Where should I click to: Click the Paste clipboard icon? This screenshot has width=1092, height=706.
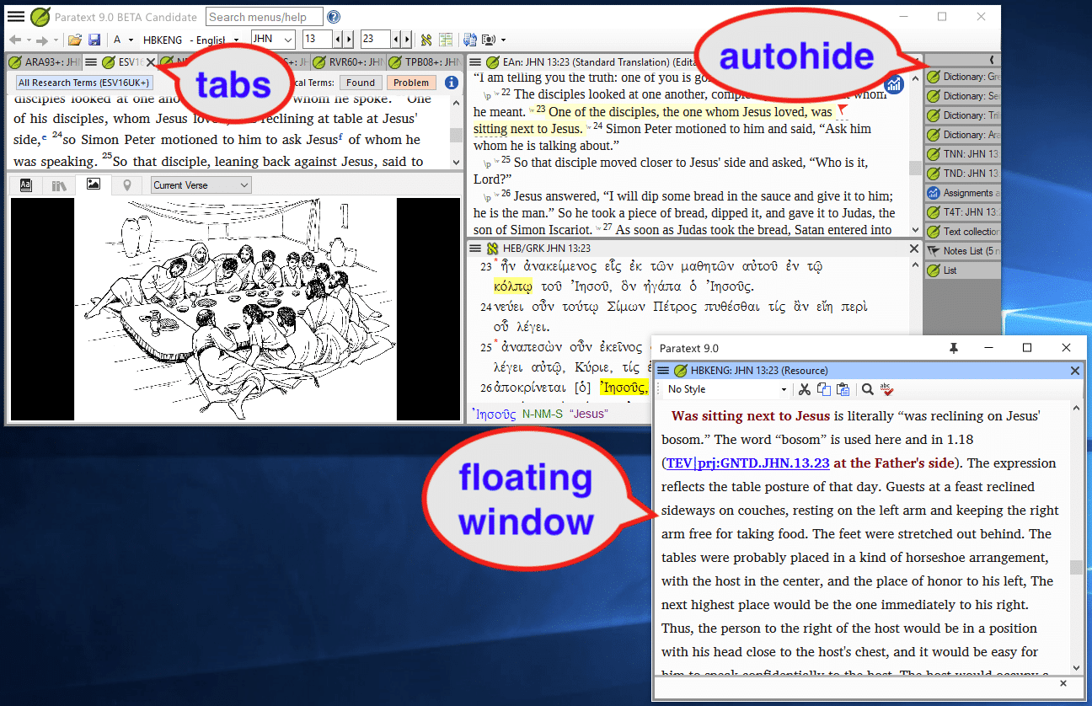pyautogui.click(x=843, y=389)
